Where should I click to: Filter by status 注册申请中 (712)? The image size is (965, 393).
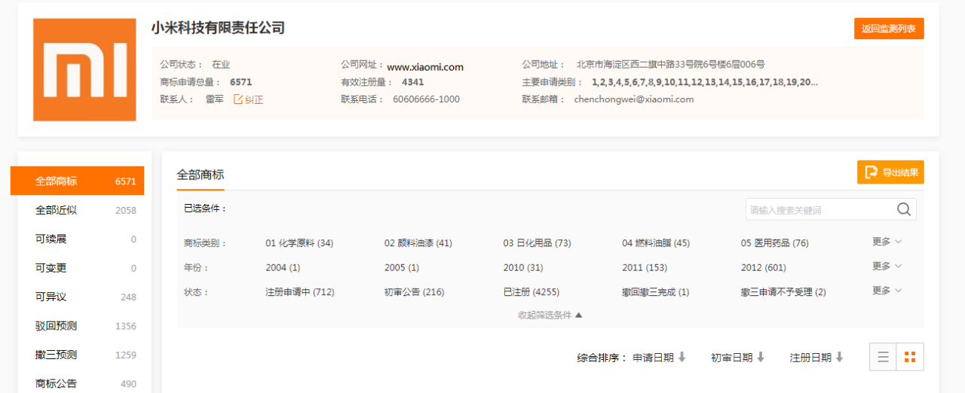300,292
